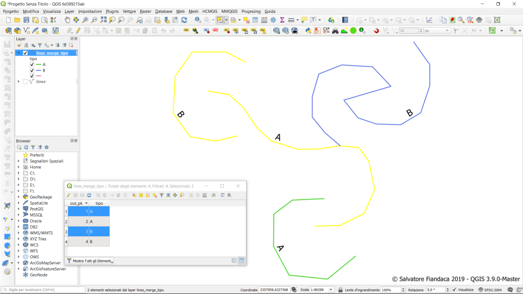The width and height of the screenshot is (523, 294).
Task: Click filter legend icon in Layer panel
Action: (39, 45)
